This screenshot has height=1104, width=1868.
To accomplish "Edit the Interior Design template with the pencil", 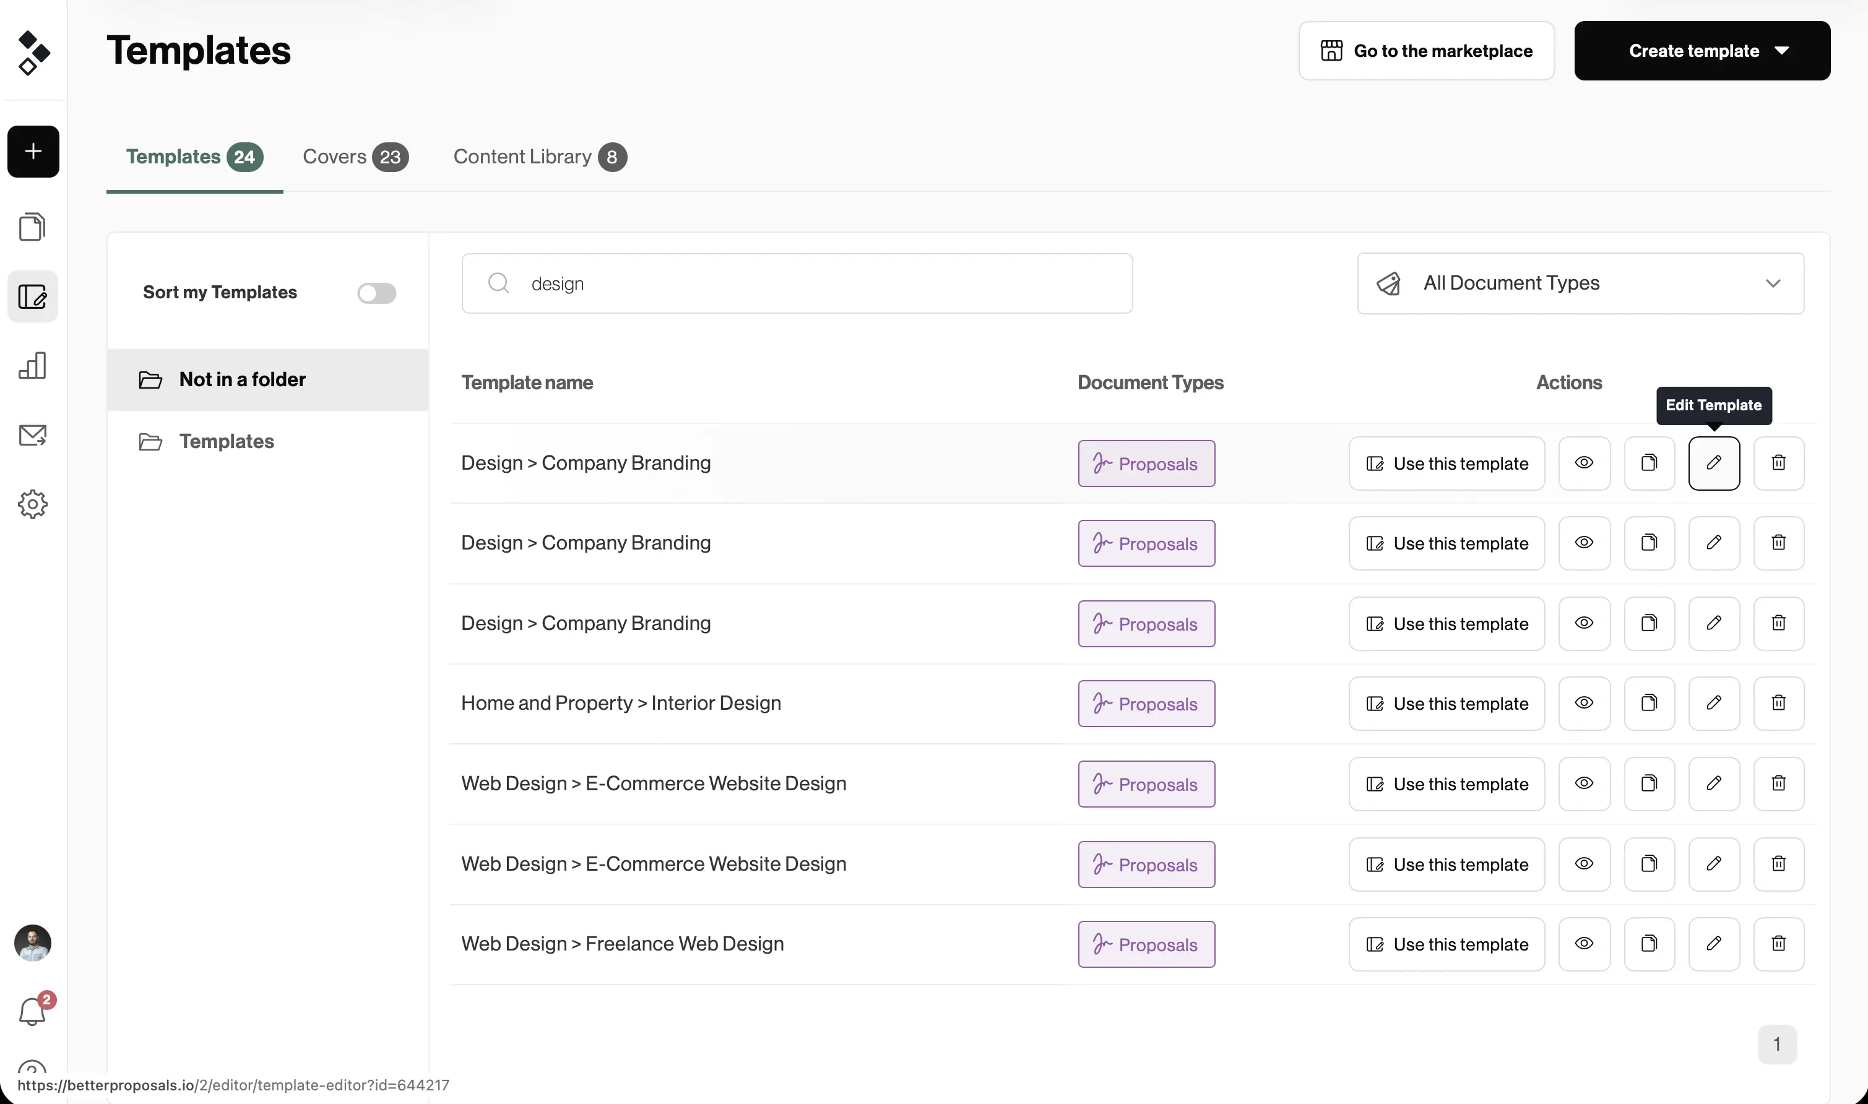I will [1714, 704].
